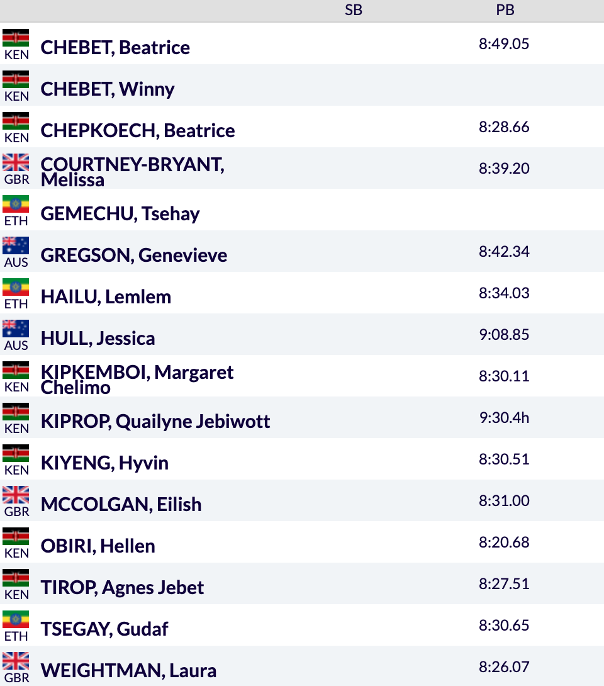Click British flag next to Eilish McColgan
Viewport: 604px width, 686px height.
(x=16, y=495)
